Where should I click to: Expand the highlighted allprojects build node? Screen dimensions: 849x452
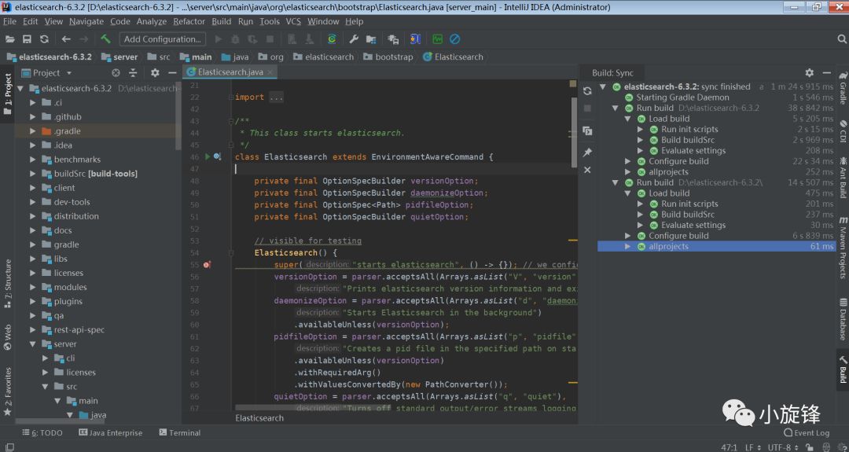click(x=627, y=246)
